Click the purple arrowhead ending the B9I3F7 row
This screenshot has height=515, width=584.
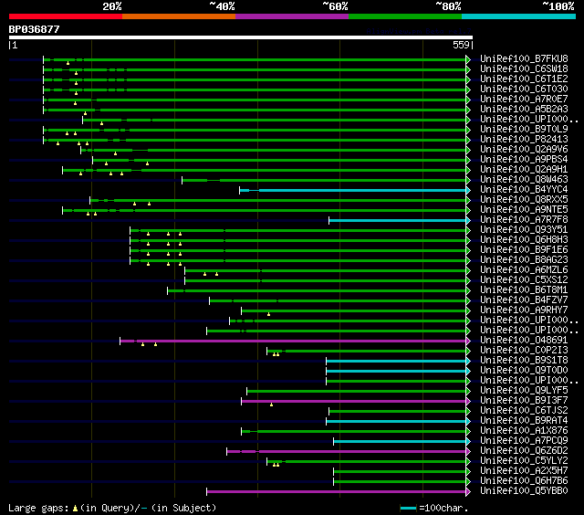click(468, 402)
